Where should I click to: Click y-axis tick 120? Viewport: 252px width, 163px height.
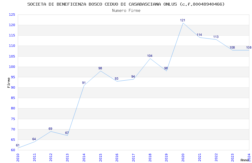point(12,25)
